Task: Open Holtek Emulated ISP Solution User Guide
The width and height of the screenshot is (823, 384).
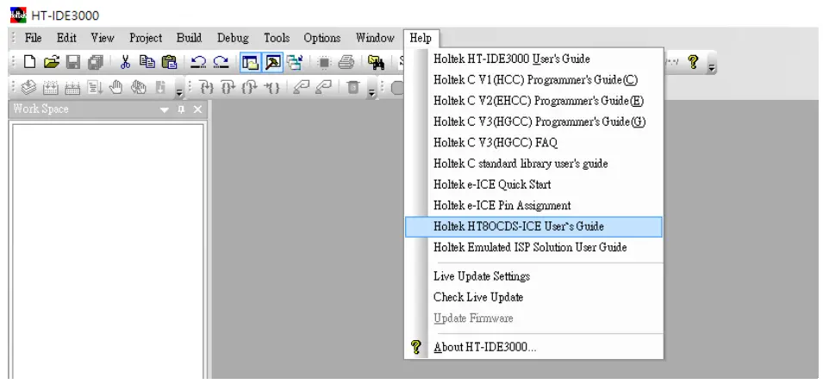Action: pyautogui.click(x=533, y=247)
